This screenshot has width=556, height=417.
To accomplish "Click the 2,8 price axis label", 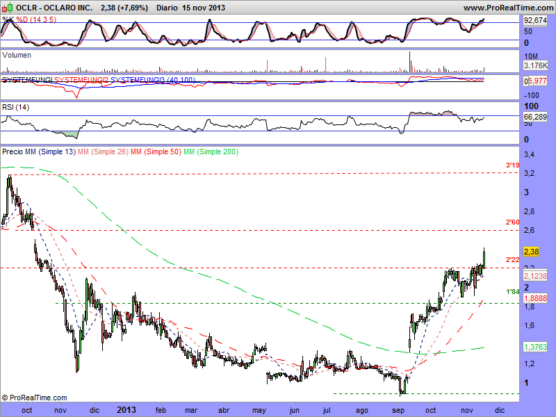I will 529,212.
